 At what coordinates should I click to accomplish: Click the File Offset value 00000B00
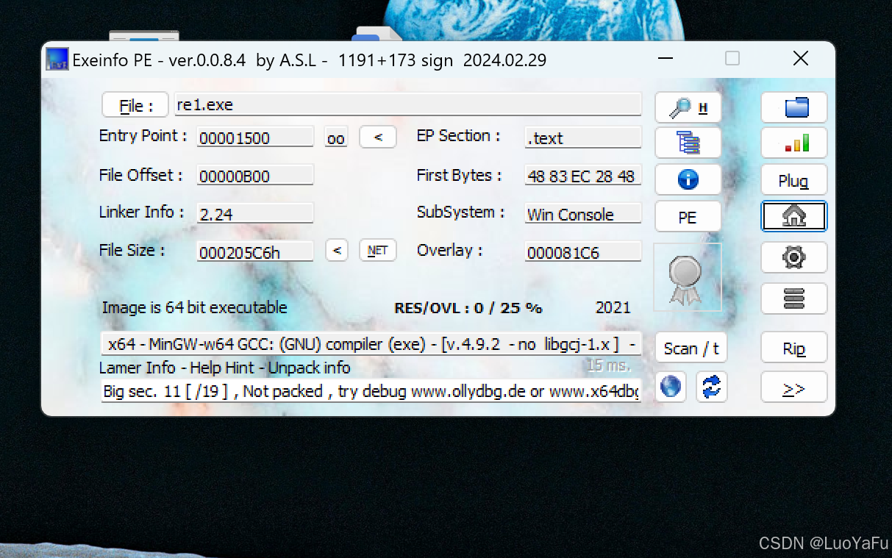[254, 176]
